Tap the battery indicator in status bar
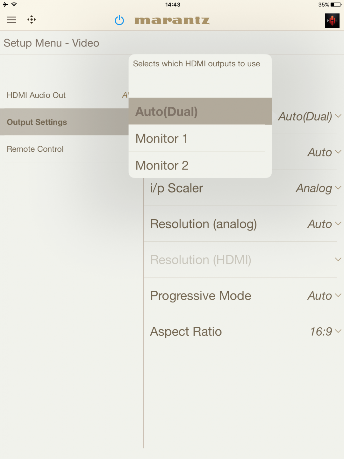Image resolution: width=344 pixels, height=459 pixels. tap(336, 5)
